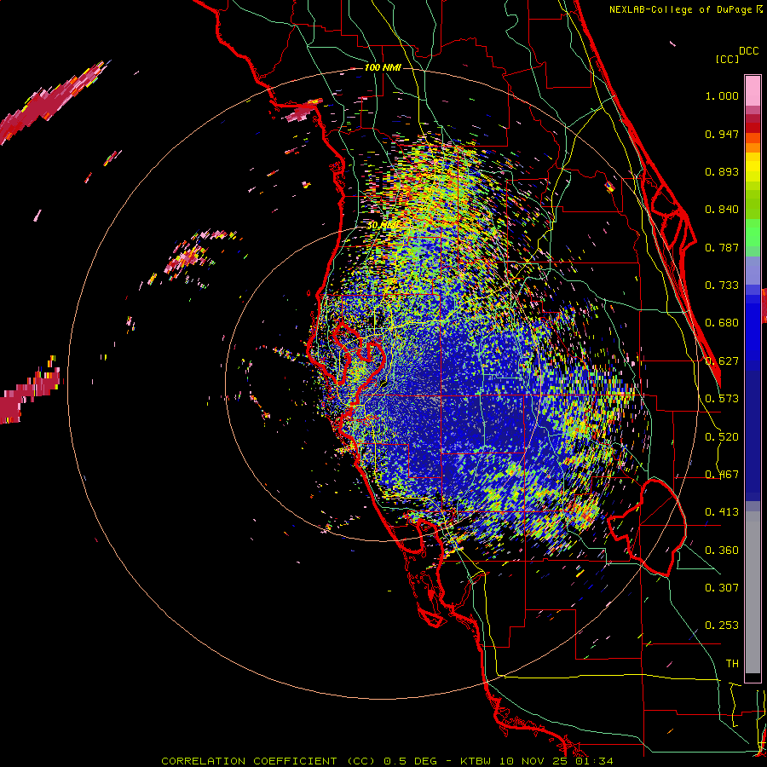Image resolution: width=767 pixels, height=767 pixels.
Task: Click the DCC label above the color scale
Action: pos(749,51)
